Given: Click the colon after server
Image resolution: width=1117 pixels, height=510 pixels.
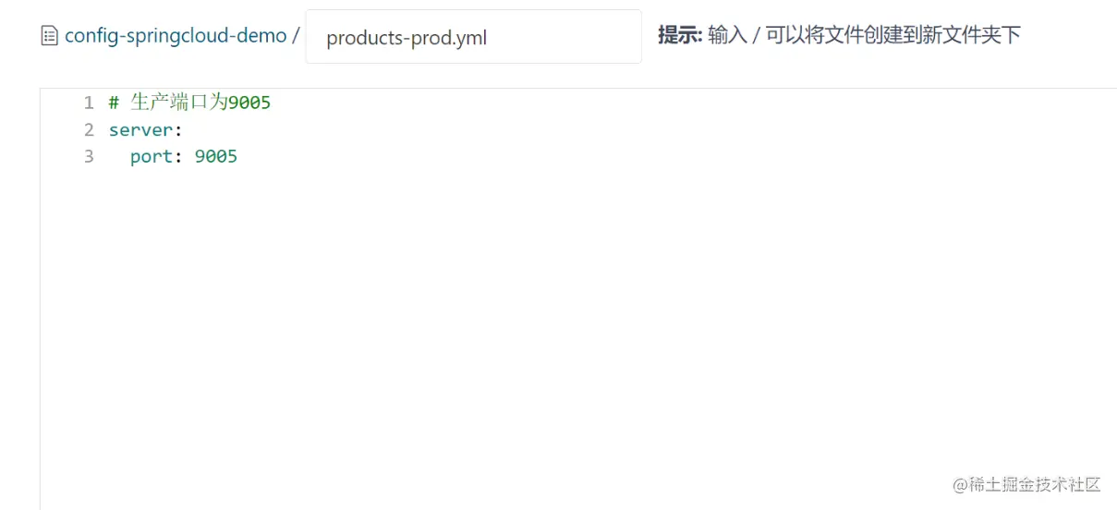Looking at the screenshot, I should point(178,130).
